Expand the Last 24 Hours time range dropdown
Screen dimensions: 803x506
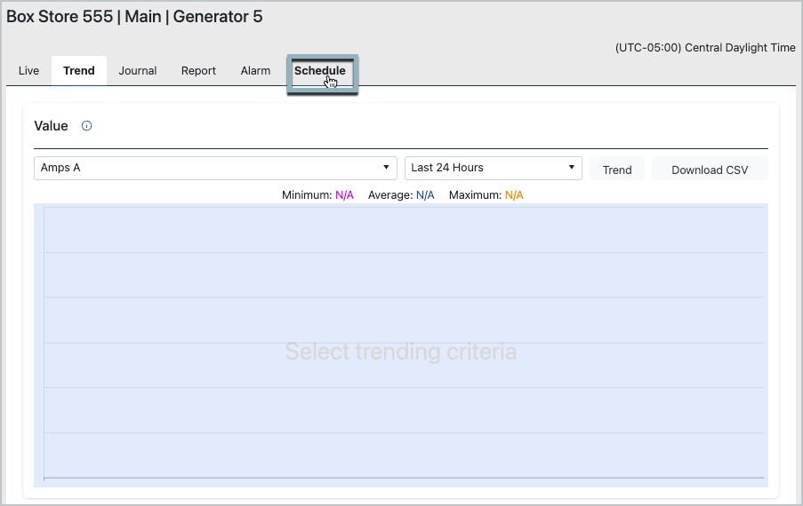click(492, 168)
